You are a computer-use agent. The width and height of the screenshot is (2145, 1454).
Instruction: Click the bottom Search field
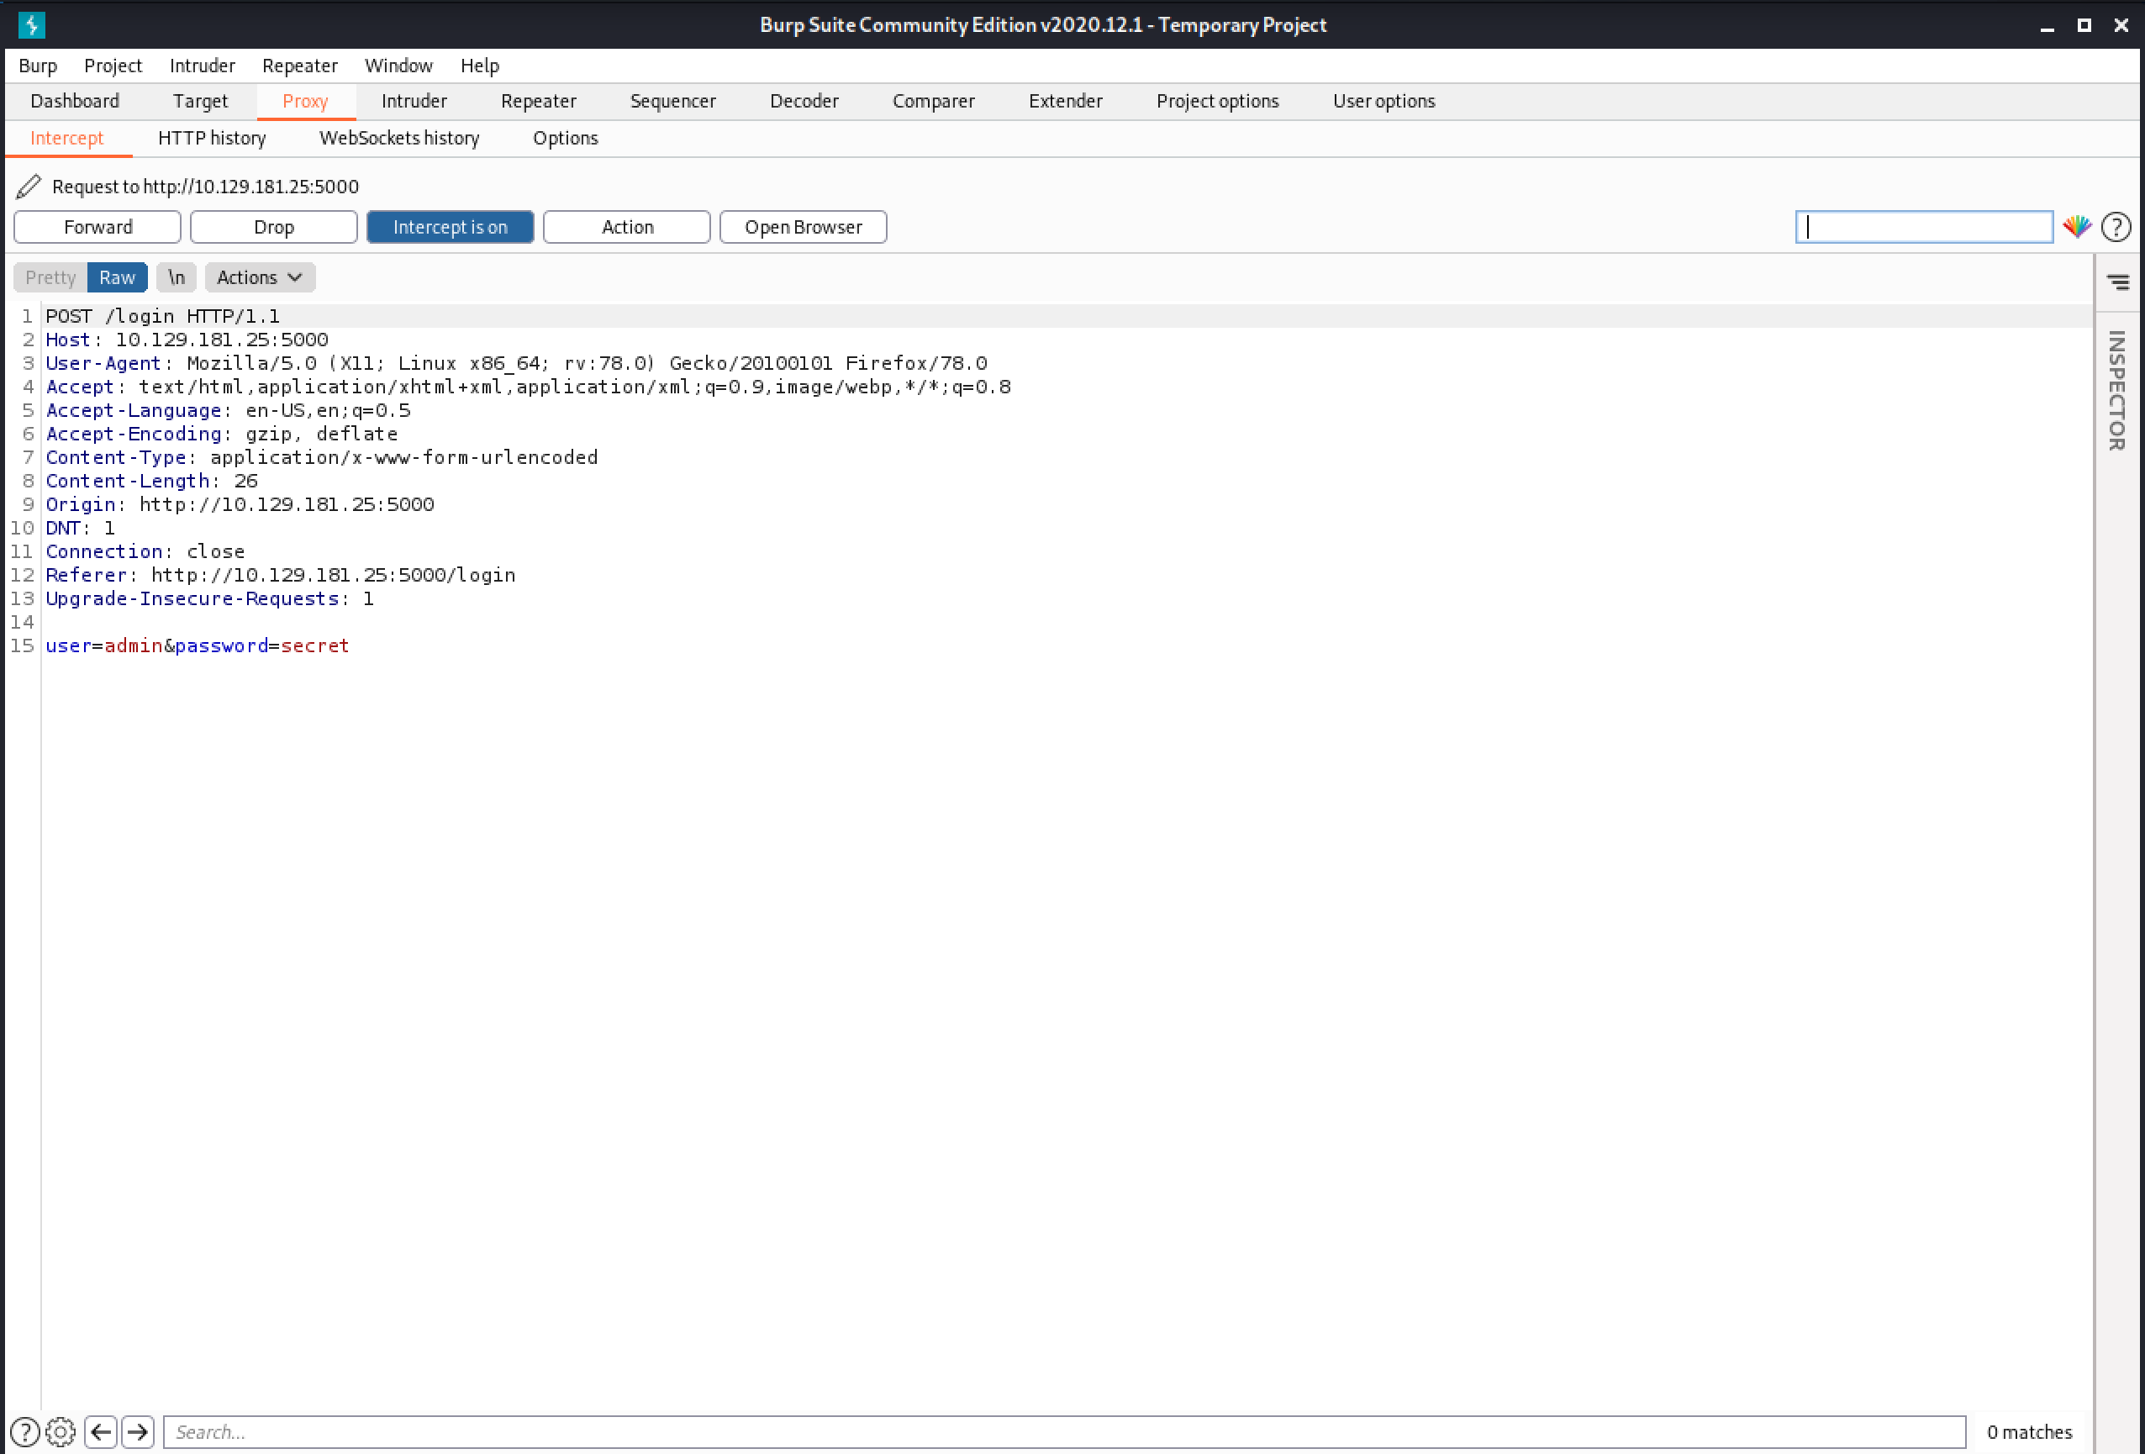pos(1064,1432)
